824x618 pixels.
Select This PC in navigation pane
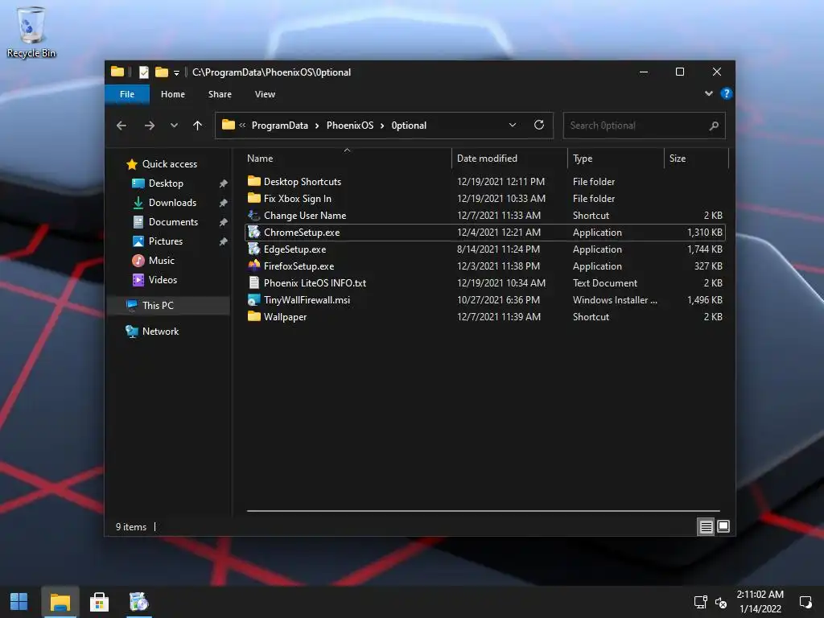(x=168, y=305)
